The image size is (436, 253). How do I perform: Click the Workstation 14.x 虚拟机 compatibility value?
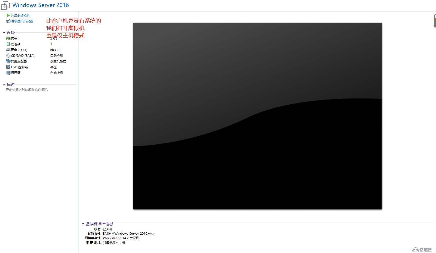[121, 238]
